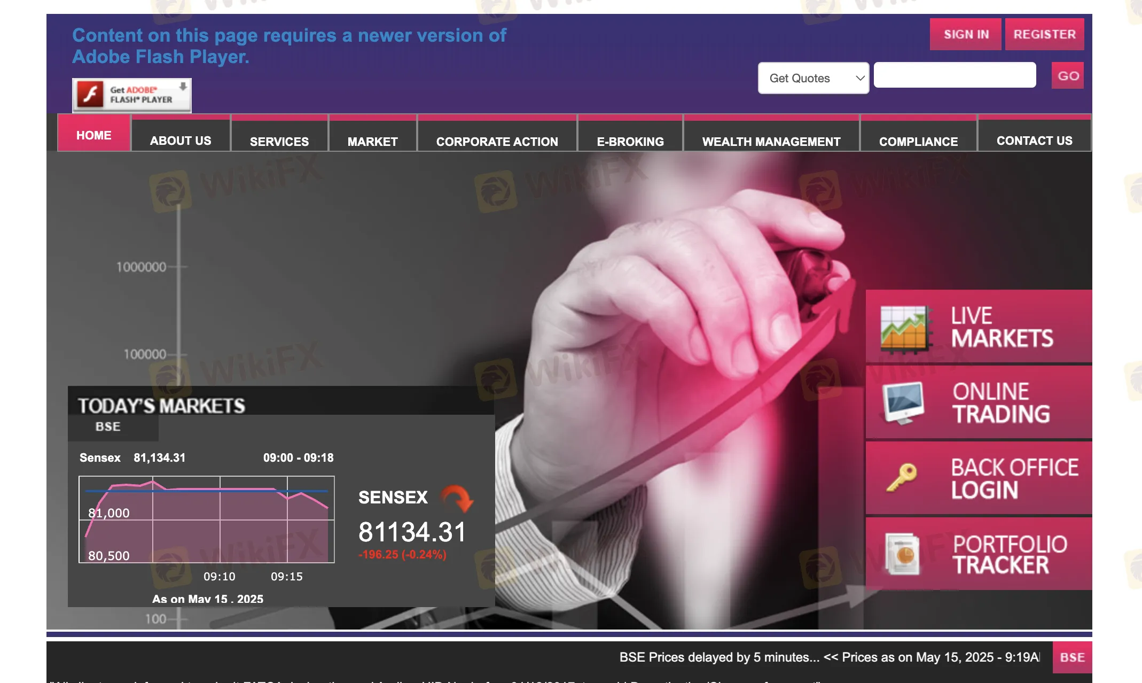This screenshot has width=1142, height=683.
Task: Select the BSE tab in Today's Markets
Action: point(108,426)
